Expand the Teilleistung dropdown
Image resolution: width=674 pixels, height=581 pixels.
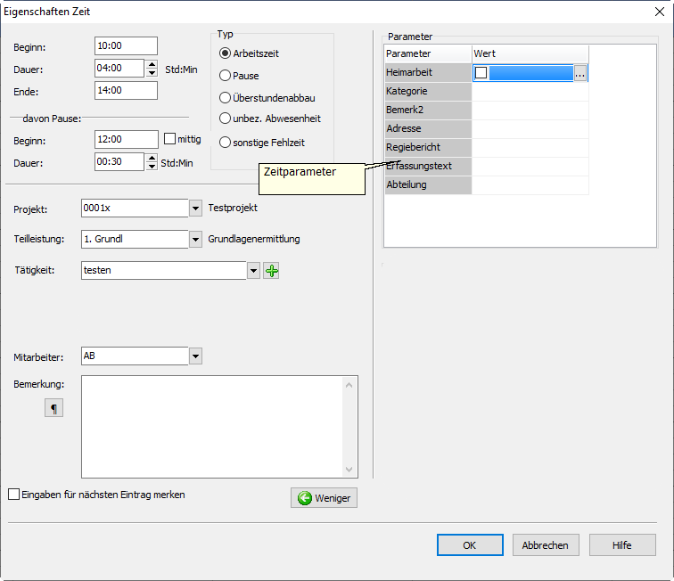[x=195, y=239]
